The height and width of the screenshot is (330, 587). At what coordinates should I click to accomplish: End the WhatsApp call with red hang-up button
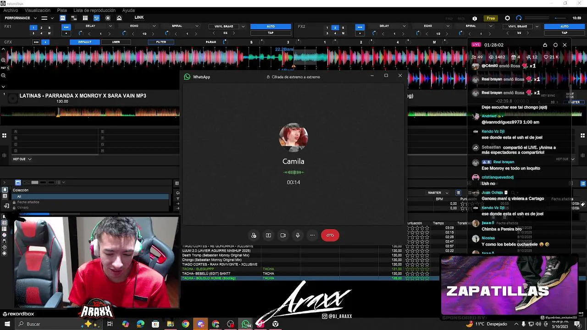click(330, 235)
